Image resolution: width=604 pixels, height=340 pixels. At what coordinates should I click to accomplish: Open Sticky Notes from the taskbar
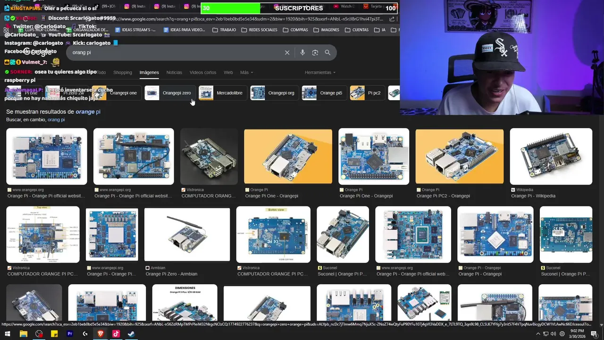click(x=54, y=334)
